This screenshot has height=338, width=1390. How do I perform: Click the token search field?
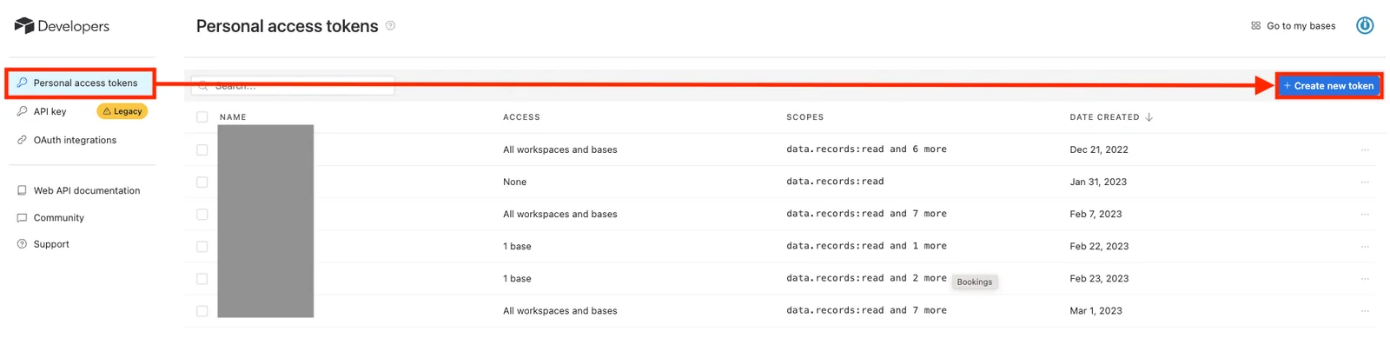pyautogui.click(x=293, y=86)
